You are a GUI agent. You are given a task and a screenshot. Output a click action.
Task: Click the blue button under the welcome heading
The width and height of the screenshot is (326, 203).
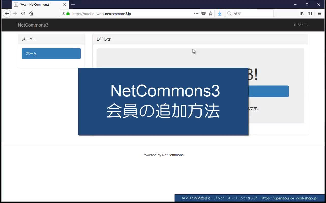tap(268, 91)
